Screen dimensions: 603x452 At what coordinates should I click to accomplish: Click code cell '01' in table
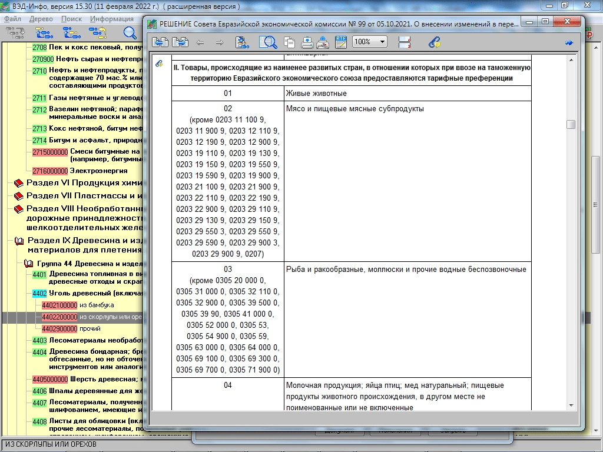[x=228, y=94]
